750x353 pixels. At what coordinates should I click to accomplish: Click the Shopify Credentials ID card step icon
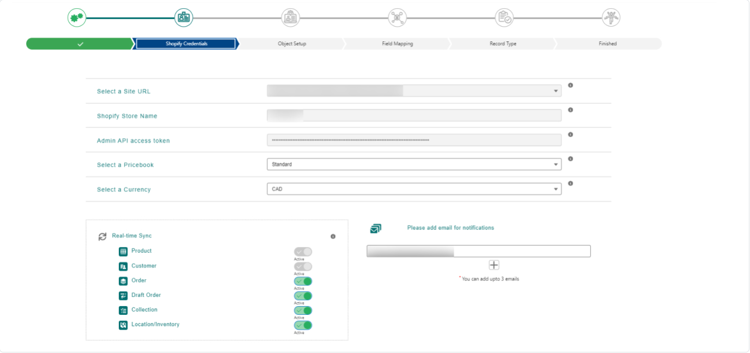point(184,17)
